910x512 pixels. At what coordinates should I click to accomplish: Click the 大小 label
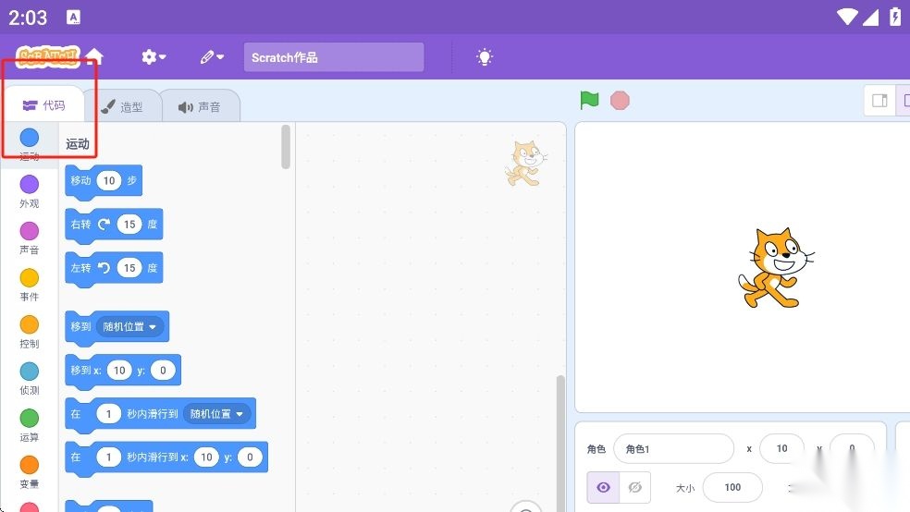coord(685,488)
